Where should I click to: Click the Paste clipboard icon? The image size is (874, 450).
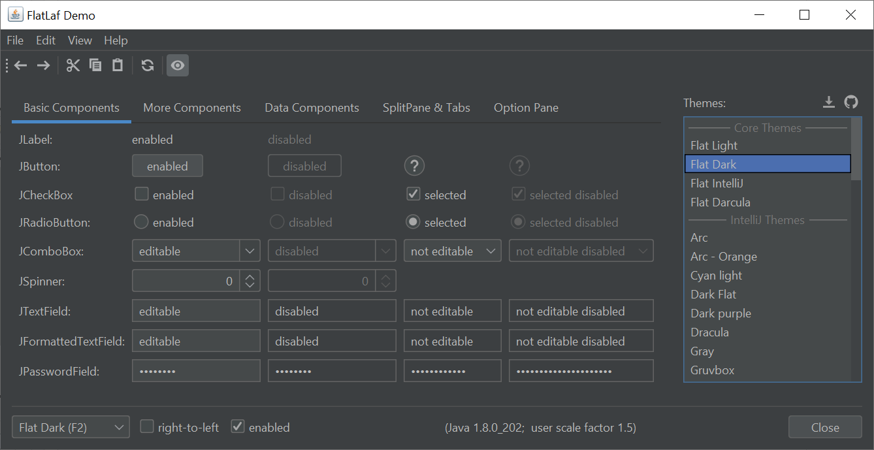(x=118, y=65)
